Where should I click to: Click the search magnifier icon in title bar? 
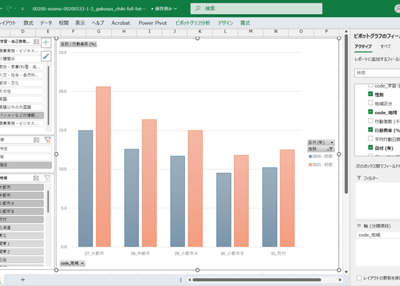pyautogui.click(x=198, y=8)
